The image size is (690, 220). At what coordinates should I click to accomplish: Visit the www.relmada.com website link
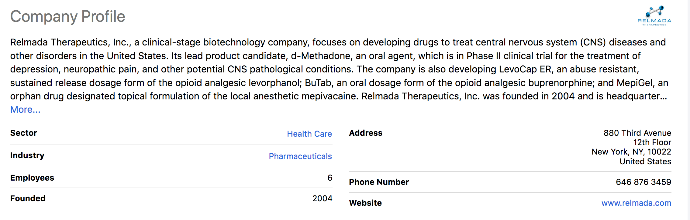(636, 203)
